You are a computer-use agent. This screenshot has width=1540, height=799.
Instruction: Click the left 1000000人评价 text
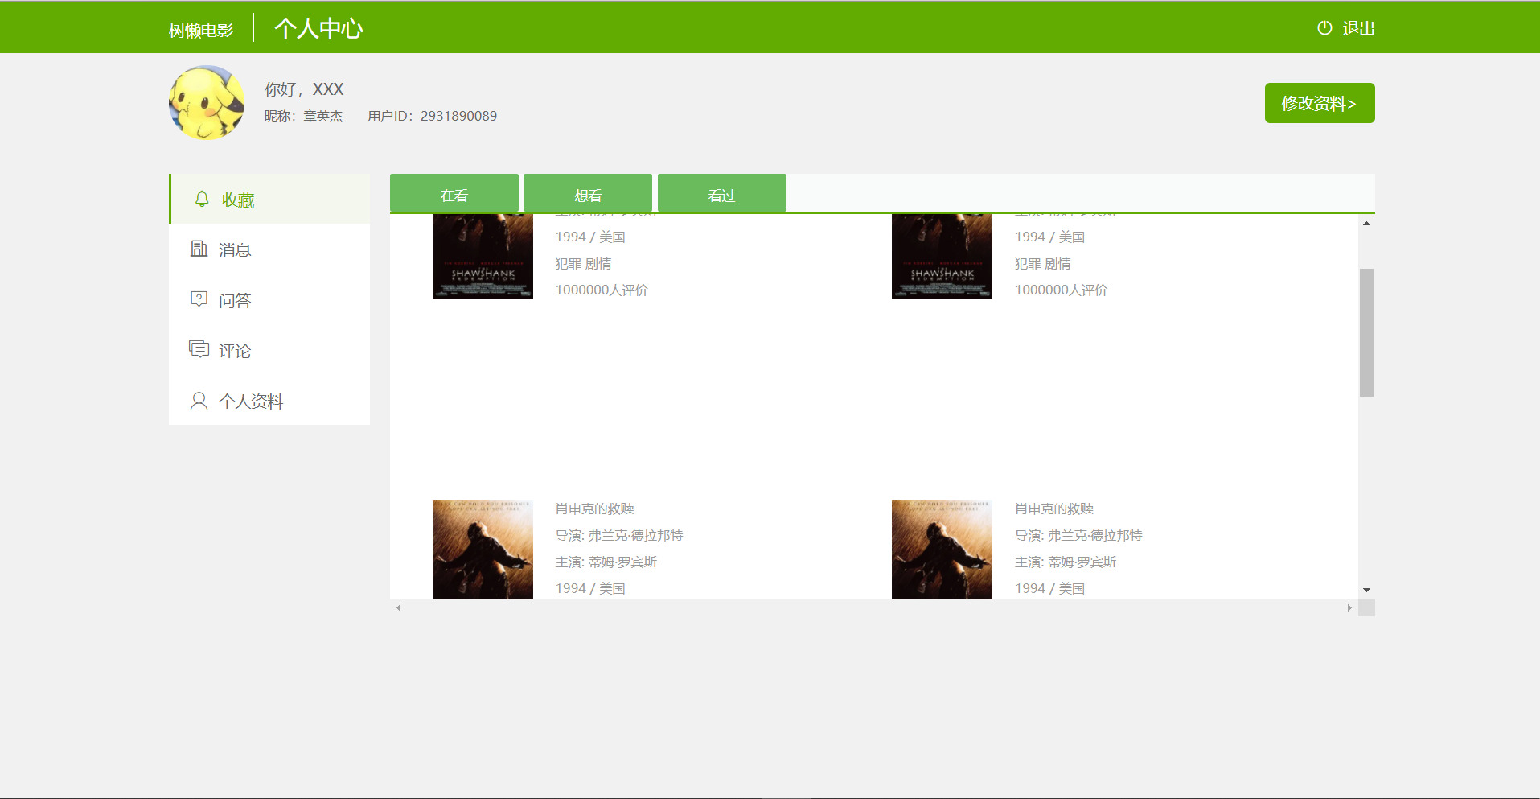click(602, 290)
